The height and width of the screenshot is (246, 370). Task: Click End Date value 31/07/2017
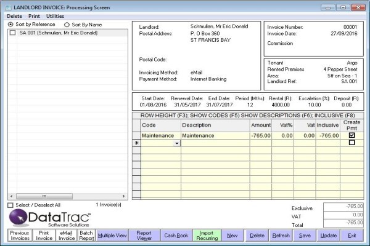220,105
